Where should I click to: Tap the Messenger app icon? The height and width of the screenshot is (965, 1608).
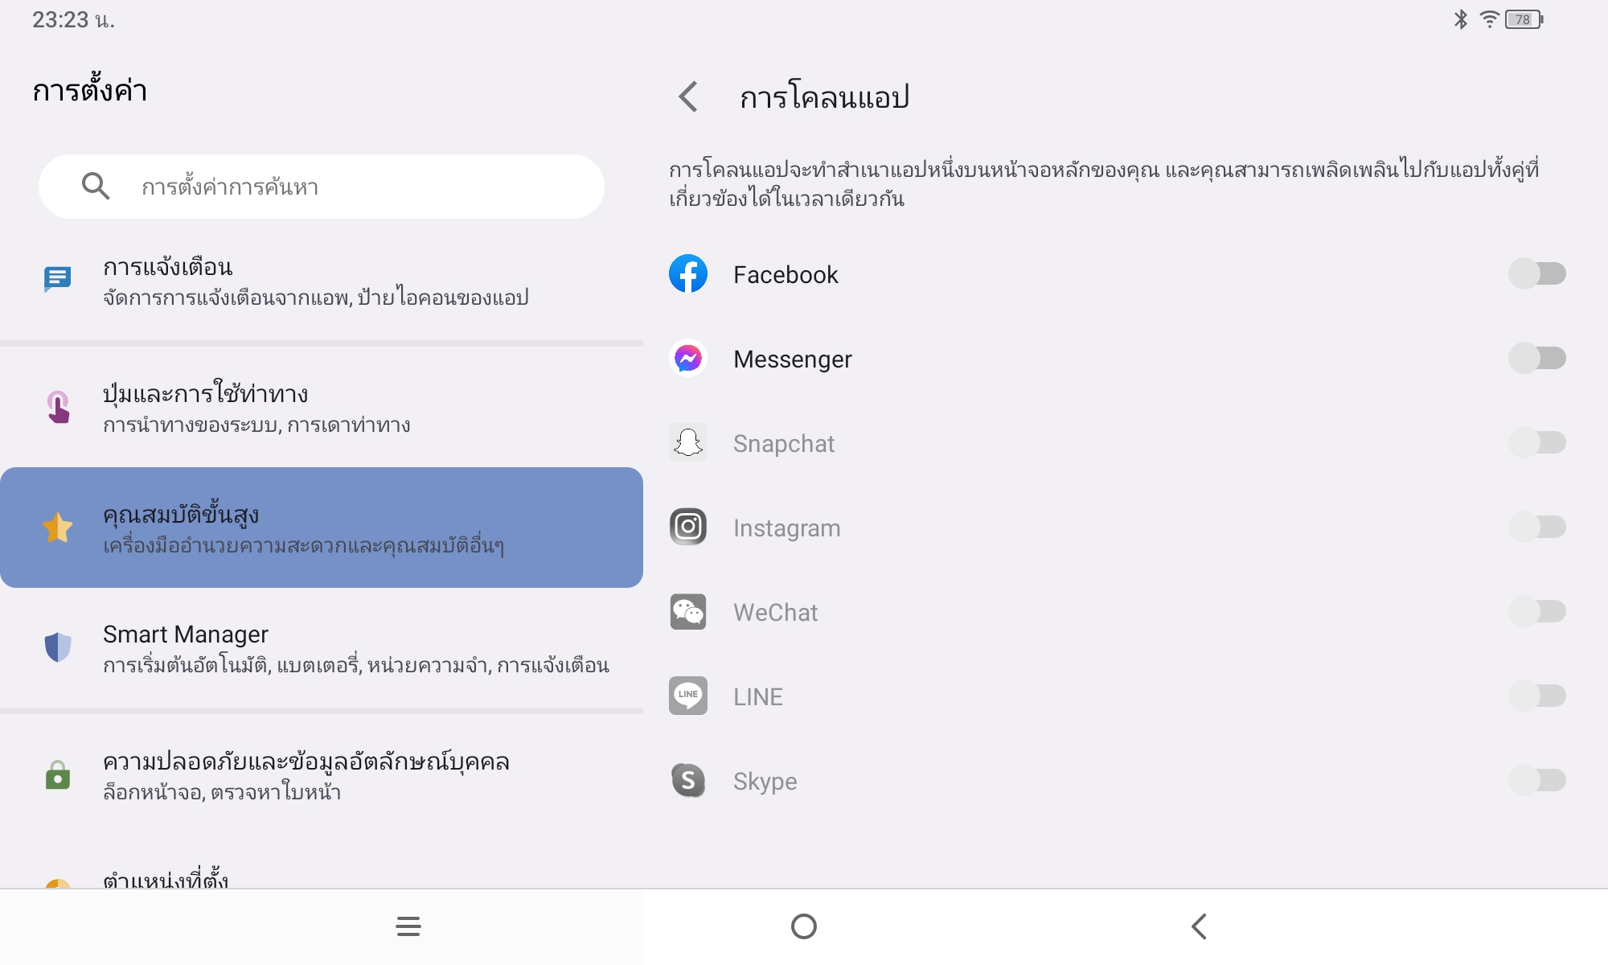point(688,358)
